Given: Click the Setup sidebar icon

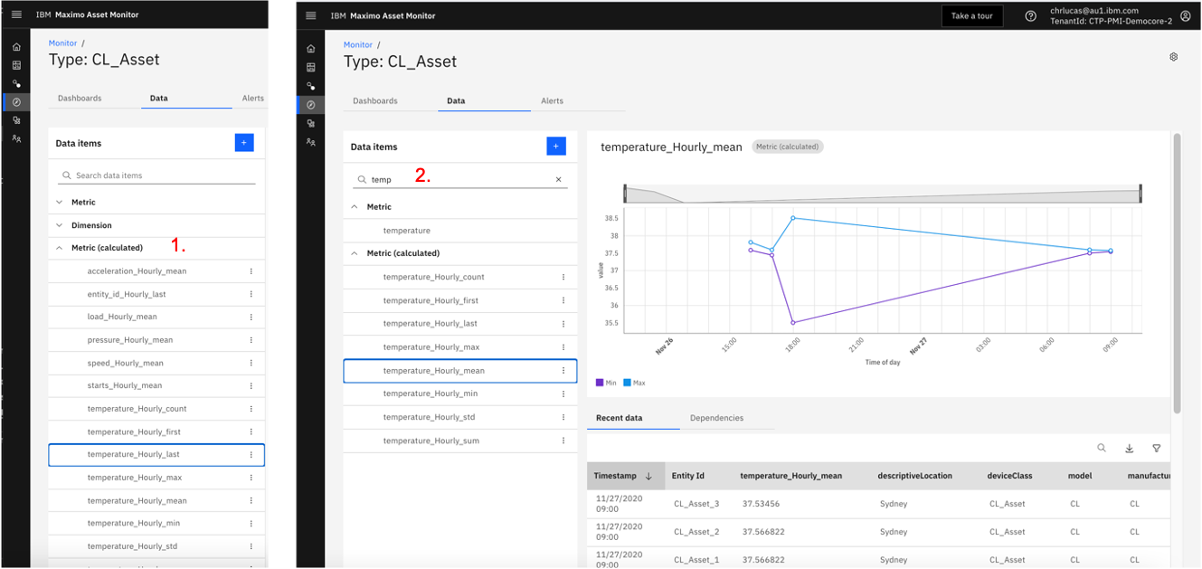Looking at the screenshot, I should pyautogui.click(x=310, y=124).
